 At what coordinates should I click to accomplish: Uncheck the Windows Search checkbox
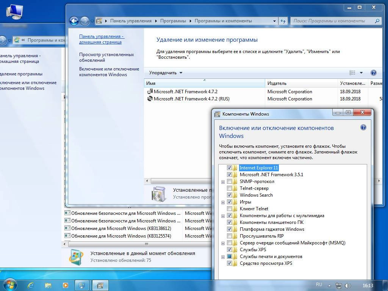pos(229,195)
